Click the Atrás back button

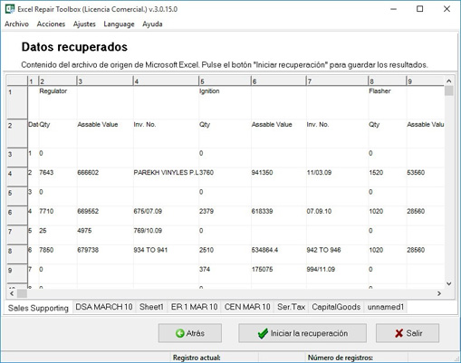pyautogui.click(x=190, y=333)
